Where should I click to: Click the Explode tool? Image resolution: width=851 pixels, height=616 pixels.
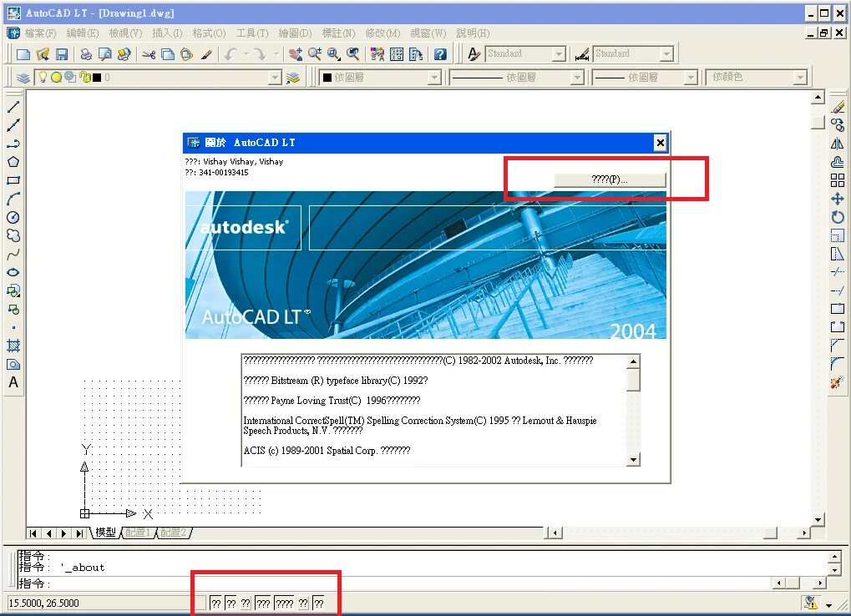click(x=838, y=382)
